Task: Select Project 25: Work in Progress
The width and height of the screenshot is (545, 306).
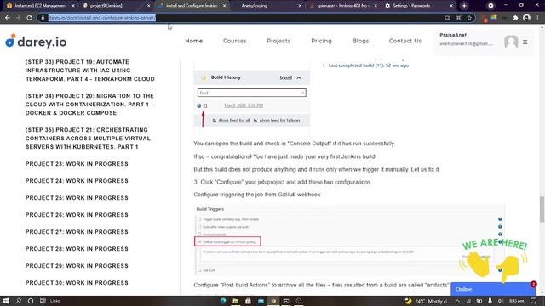Action: tap(77, 198)
